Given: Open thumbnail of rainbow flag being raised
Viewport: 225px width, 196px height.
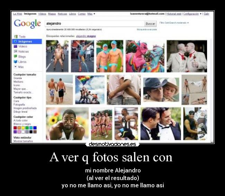Looking at the screenshot, I should pyautogui.click(x=90, y=90).
